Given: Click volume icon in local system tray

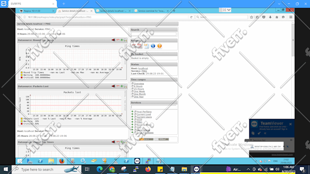Looking at the screenshot, I should pos(277,169).
